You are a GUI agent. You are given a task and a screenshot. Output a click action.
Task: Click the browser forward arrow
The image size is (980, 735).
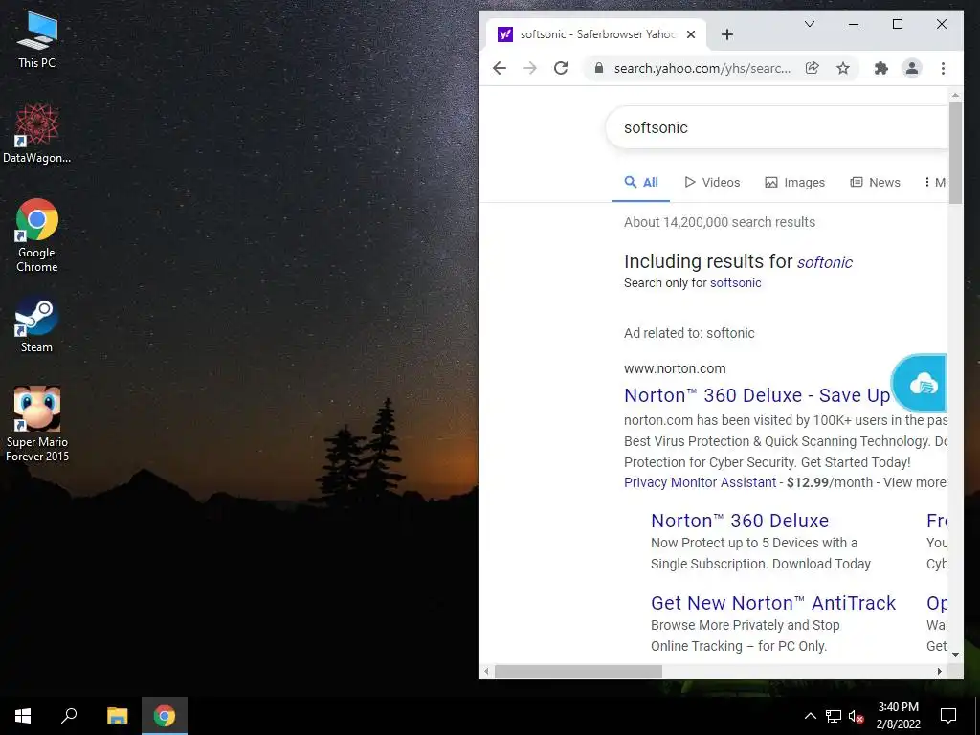[530, 68]
